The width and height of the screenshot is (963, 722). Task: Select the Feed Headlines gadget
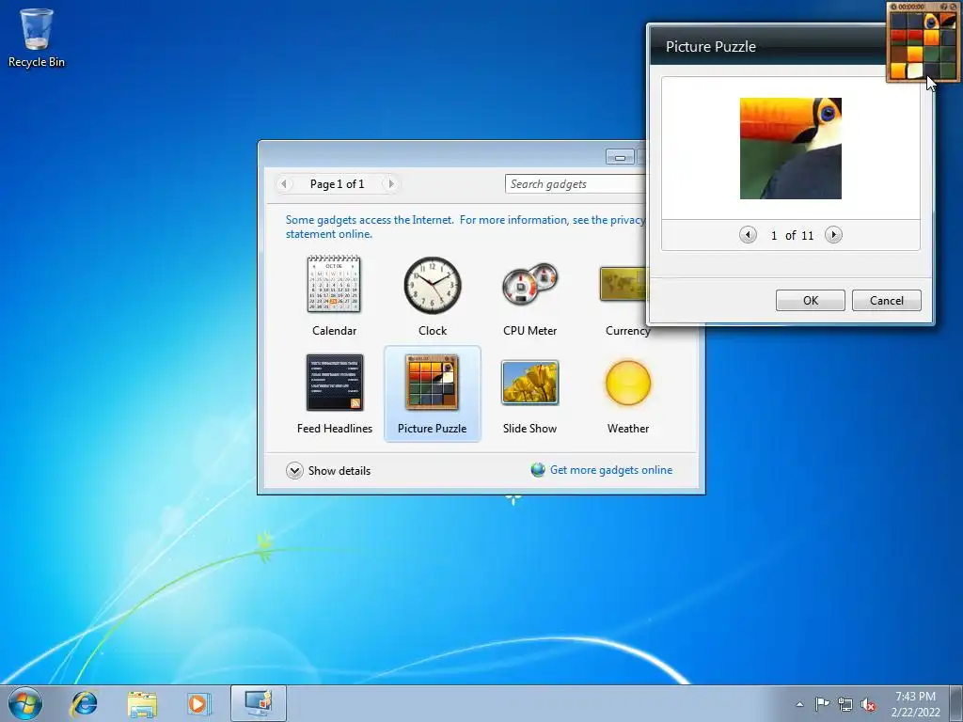tap(334, 394)
